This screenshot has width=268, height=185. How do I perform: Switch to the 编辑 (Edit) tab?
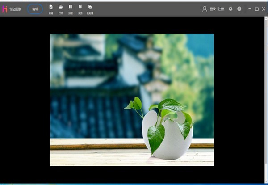[x=35, y=9]
